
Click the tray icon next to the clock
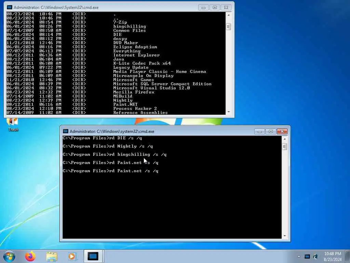(316, 256)
